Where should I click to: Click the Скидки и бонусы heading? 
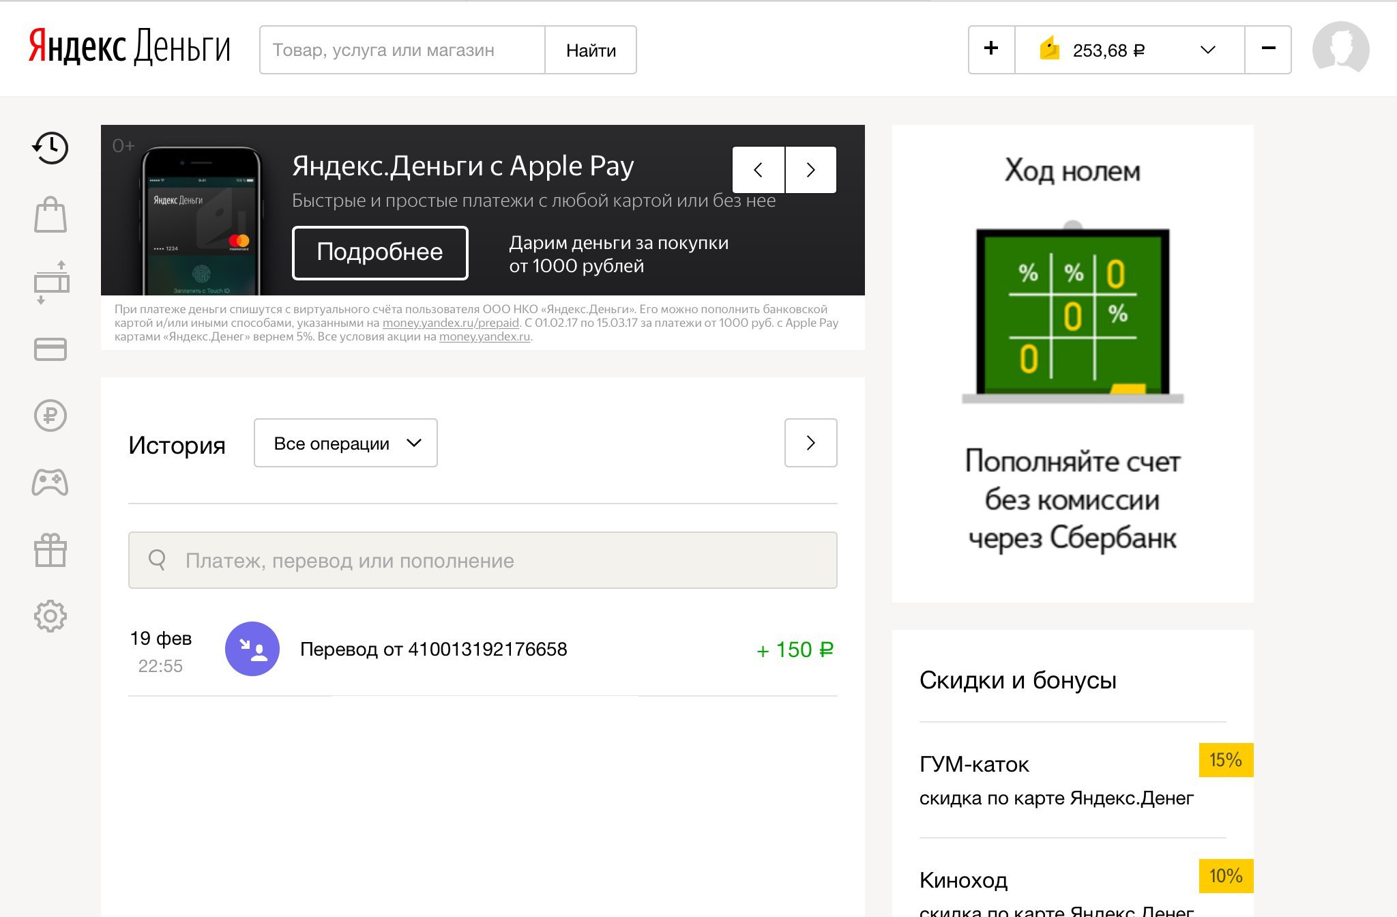pos(1018,680)
